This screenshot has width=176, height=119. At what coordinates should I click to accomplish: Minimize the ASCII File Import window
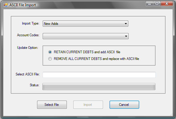click(150, 4)
